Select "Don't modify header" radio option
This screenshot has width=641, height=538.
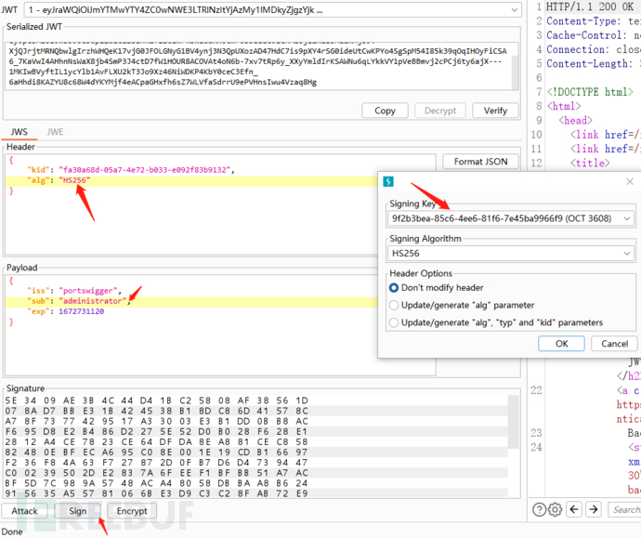click(x=395, y=288)
